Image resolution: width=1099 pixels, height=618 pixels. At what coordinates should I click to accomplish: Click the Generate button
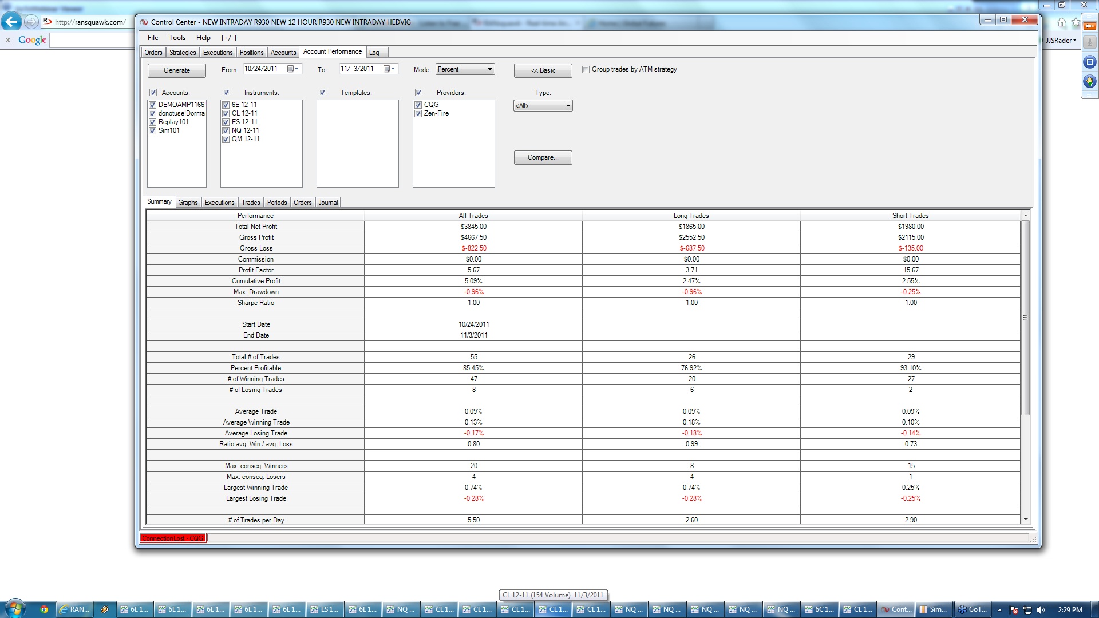click(177, 70)
